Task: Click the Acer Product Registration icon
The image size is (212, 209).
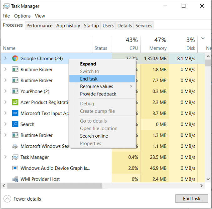Action: (15, 102)
